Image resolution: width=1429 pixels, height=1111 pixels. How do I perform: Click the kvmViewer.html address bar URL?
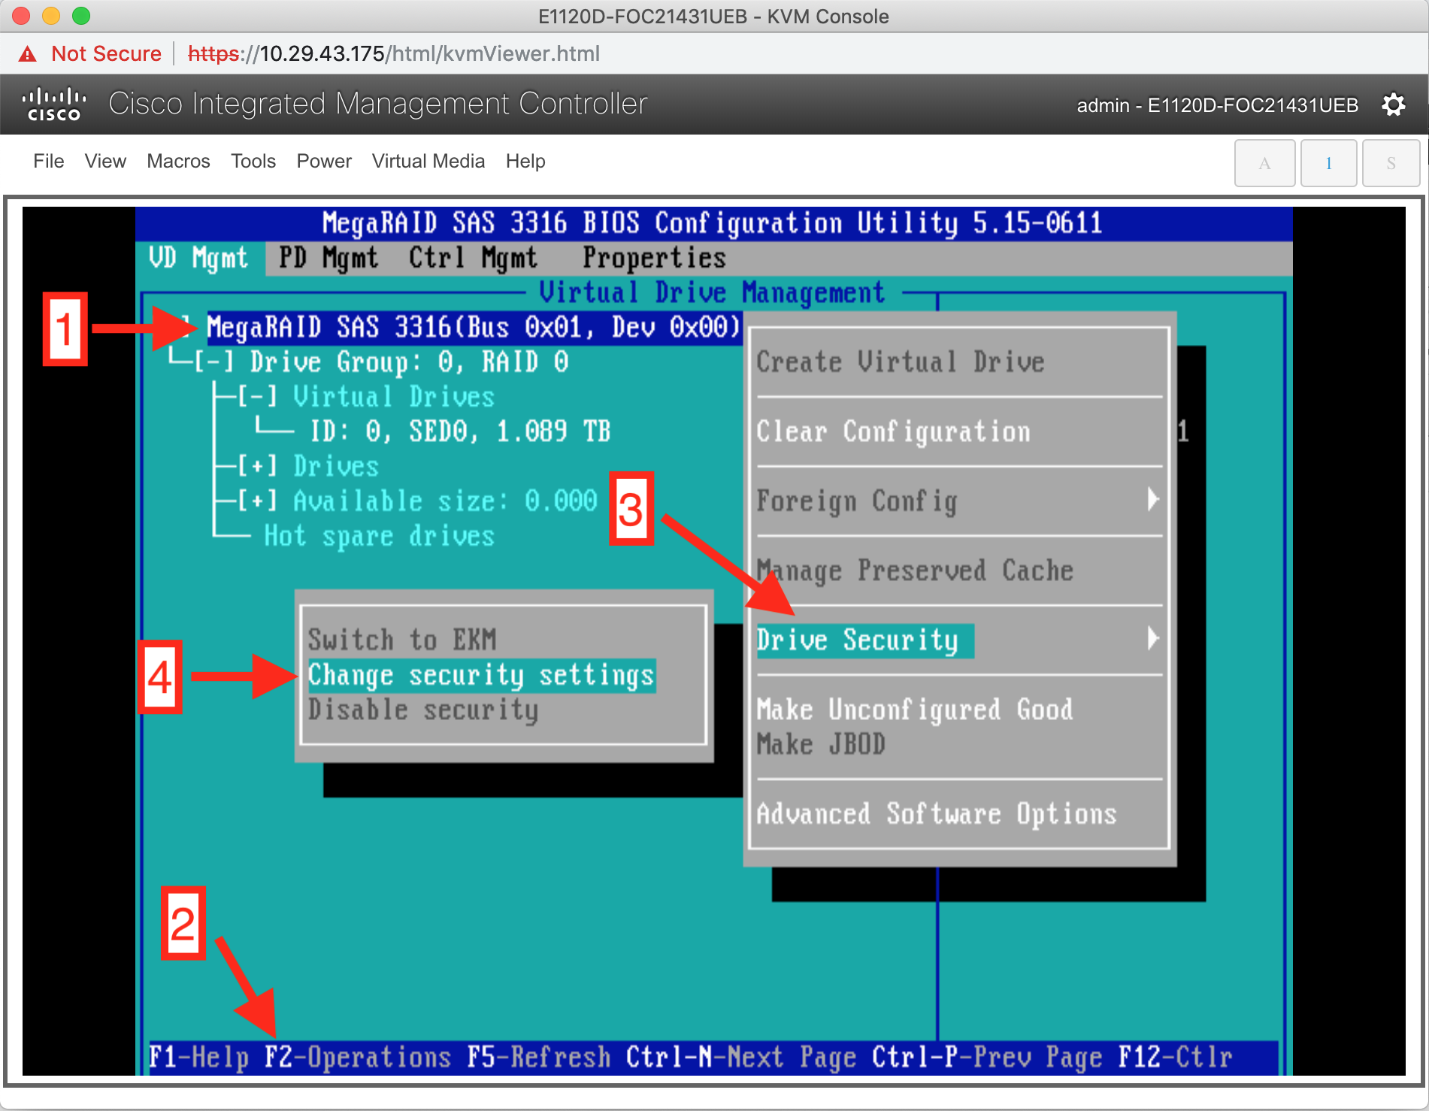[391, 53]
